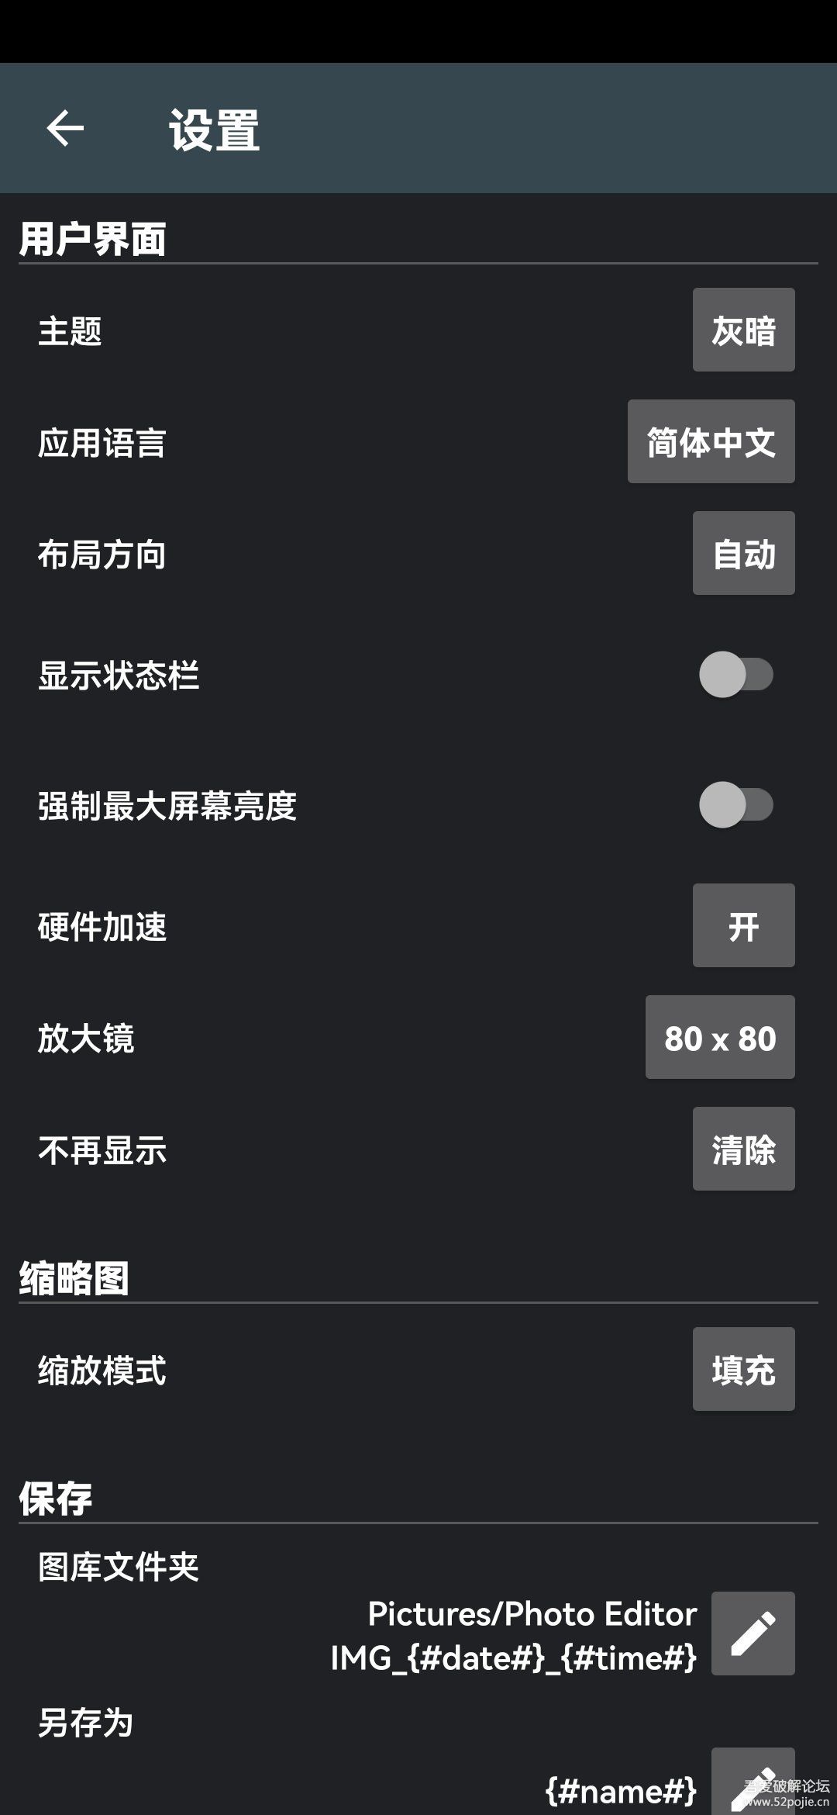Tap the 另存为 setting label
Image resolution: width=837 pixels, height=1815 pixels.
point(86,1723)
